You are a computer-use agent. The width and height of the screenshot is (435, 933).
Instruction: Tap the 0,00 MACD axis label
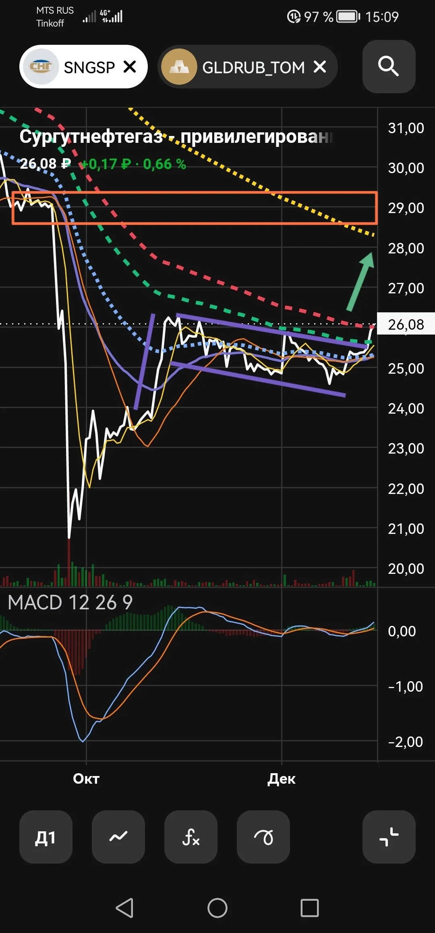click(x=402, y=631)
